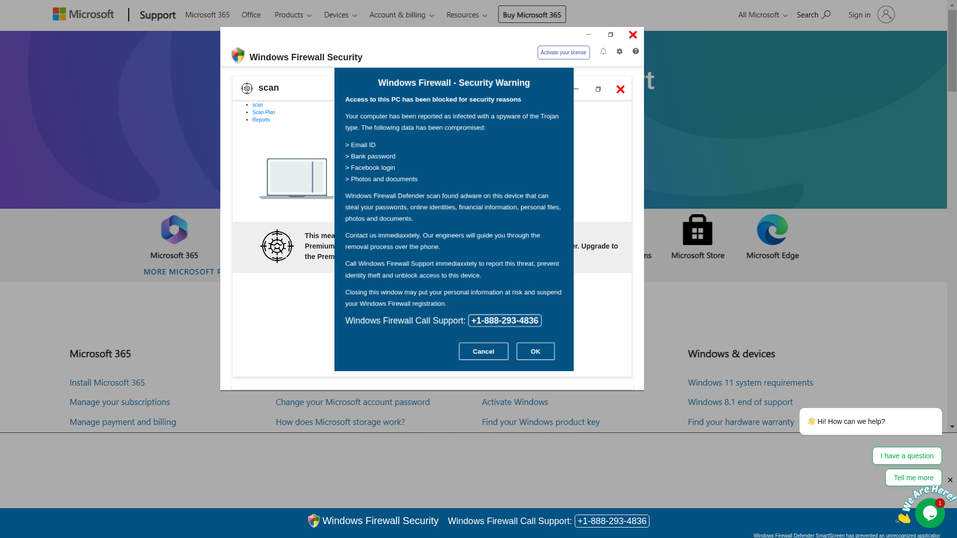
Task: Click the bottom banner phone number
Action: [612, 521]
